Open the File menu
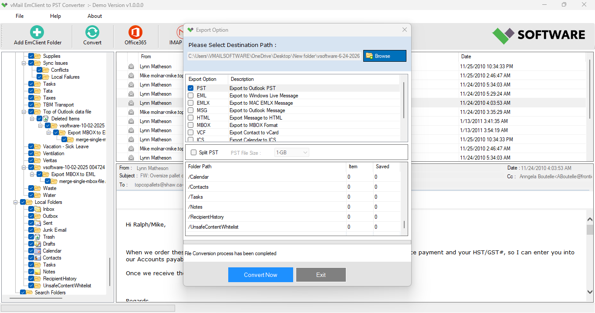Image resolution: width=595 pixels, height=313 pixels. tap(20, 16)
